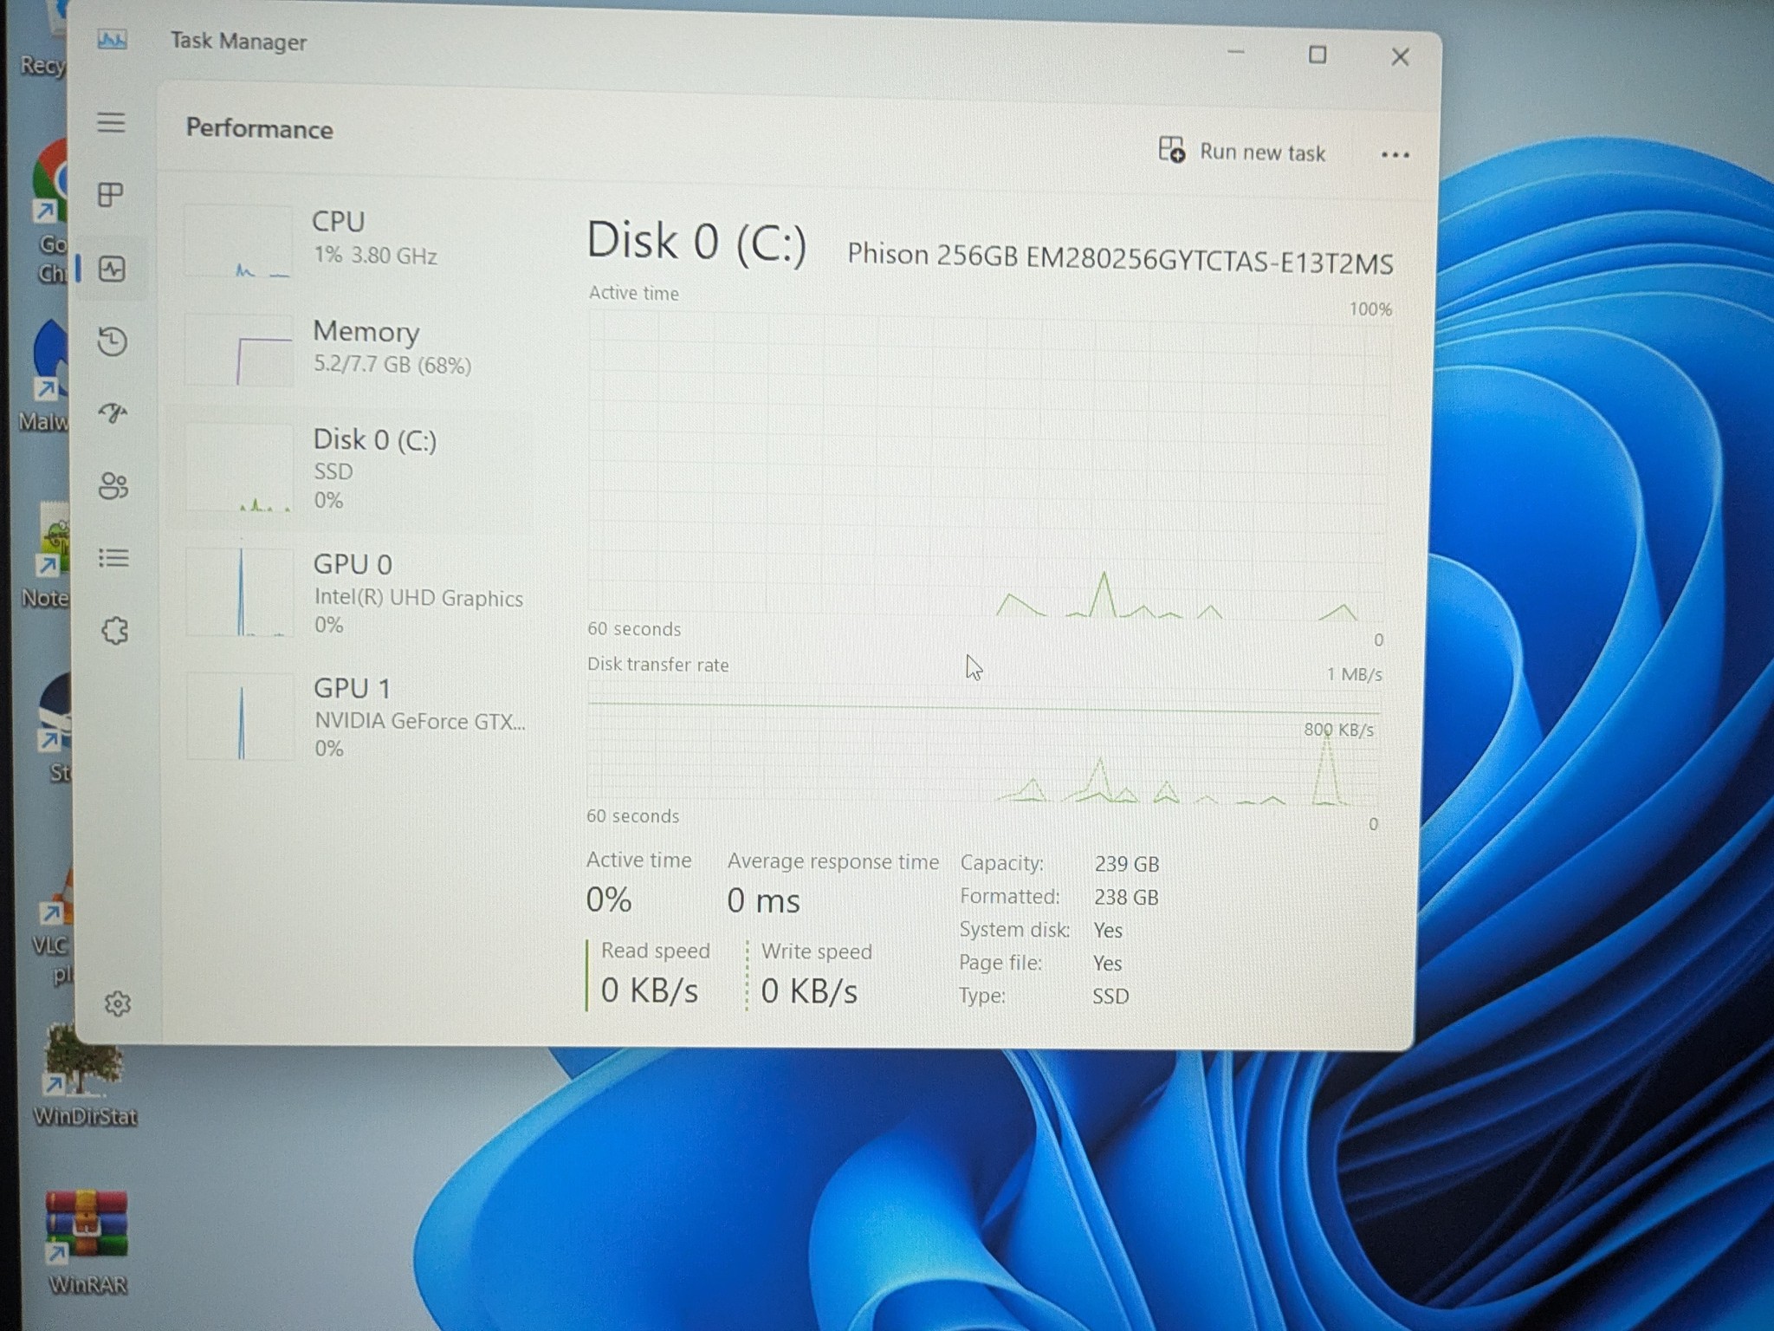Click the 'Disk 0 (C:)' heading
This screenshot has height=1331, width=1774.
(696, 241)
